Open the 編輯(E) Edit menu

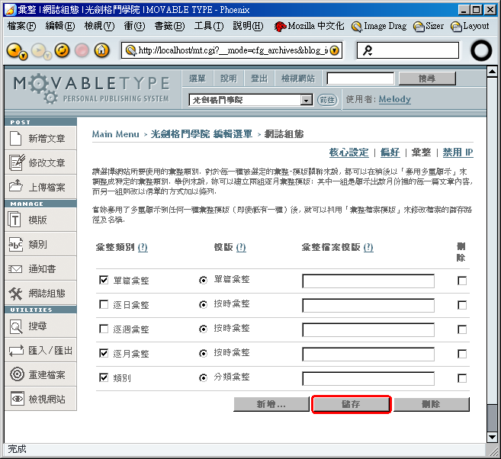[x=60, y=26]
